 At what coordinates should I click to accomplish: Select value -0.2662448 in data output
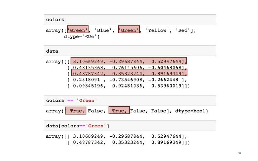(x=163, y=80)
